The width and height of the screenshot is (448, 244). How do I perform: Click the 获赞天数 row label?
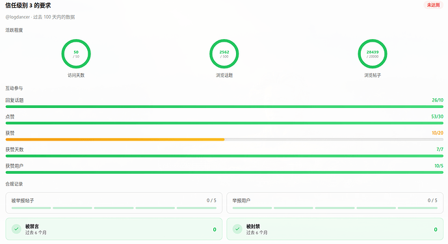pyautogui.click(x=14, y=149)
